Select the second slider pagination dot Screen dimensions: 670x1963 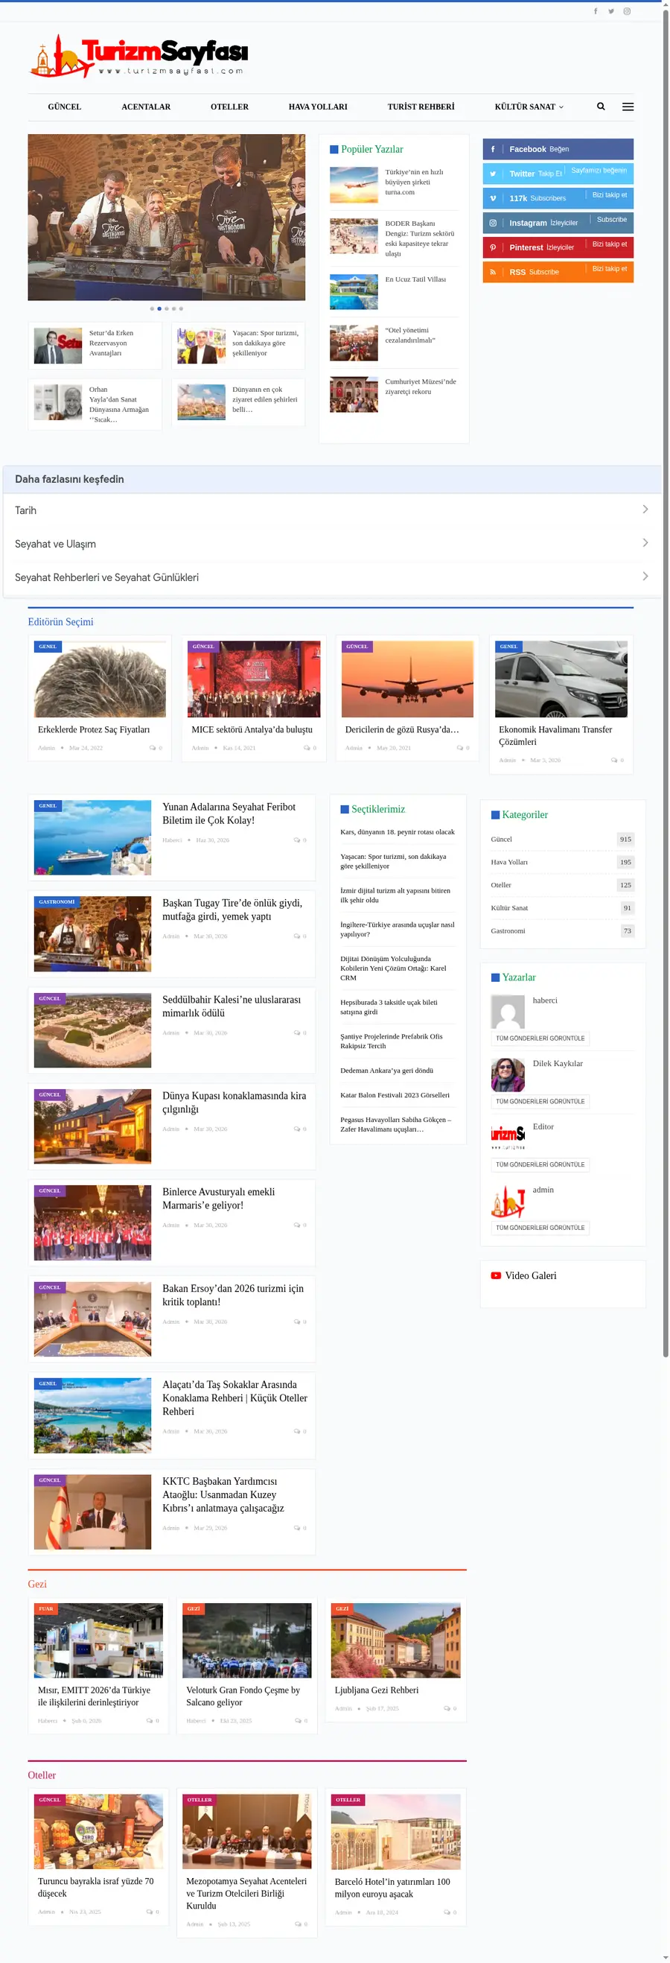[159, 308]
